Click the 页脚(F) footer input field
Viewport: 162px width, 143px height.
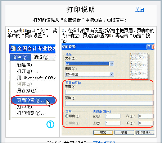coord(109,103)
